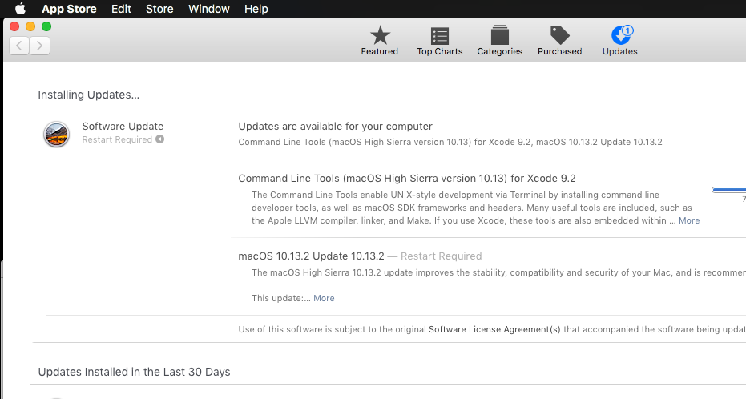The image size is (746, 399).
Task: Close the App Store window
Action: point(14,26)
